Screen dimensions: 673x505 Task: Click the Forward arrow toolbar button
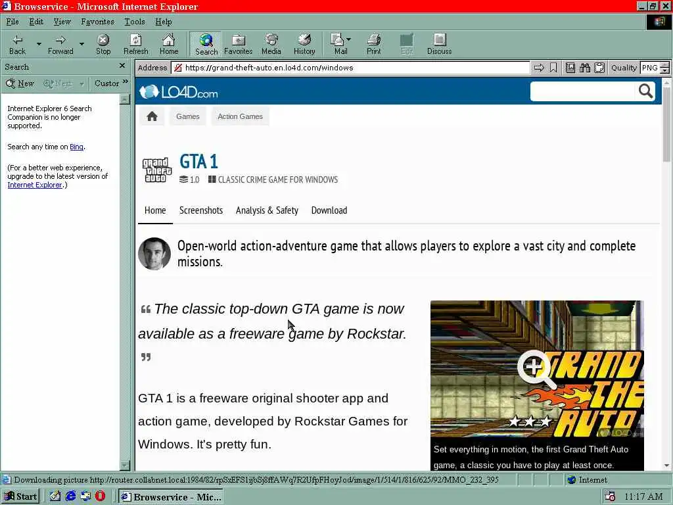(x=60, y=45)
